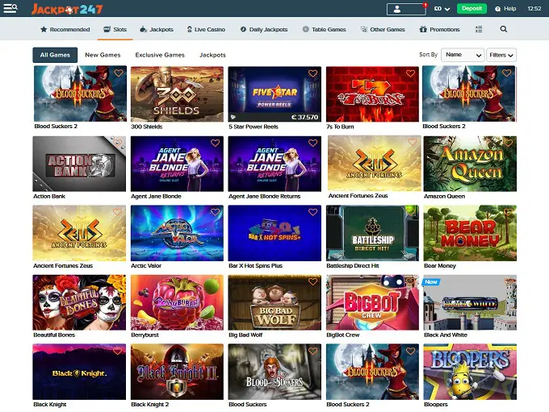The width and height of the screenshot is (549, 412).
Task: Favorite 5 Star Power Reels with heart
Action: 312,73
